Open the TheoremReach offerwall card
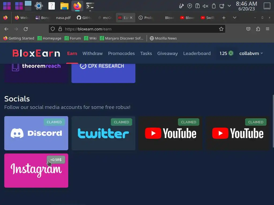 point(36,73)
